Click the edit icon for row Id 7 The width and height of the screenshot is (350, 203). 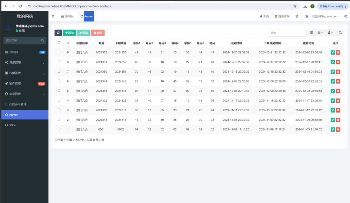click(333, 72)
